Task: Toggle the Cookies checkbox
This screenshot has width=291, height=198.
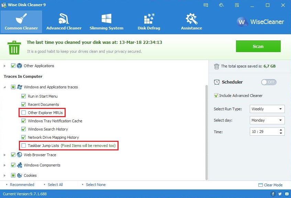Action: tap(13, 175)
